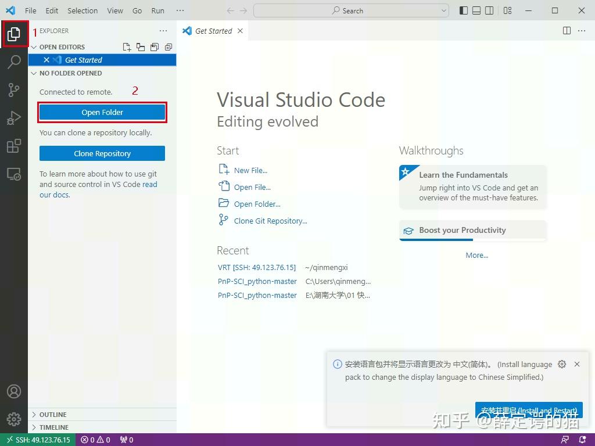Open the Manage gear icon
The height and width of the screenshot is (446, 595).
pos(15,419)
